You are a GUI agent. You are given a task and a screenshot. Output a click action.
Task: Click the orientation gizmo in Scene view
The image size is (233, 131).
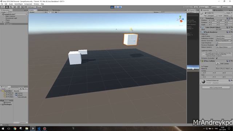point(180,19)
